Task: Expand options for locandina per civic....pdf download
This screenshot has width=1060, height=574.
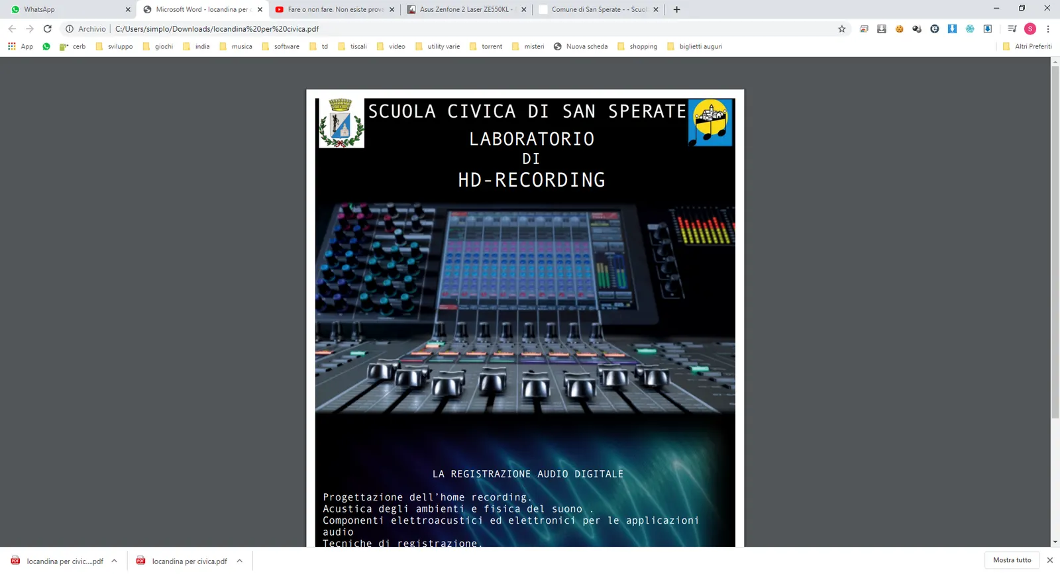Action: (115, 561)
